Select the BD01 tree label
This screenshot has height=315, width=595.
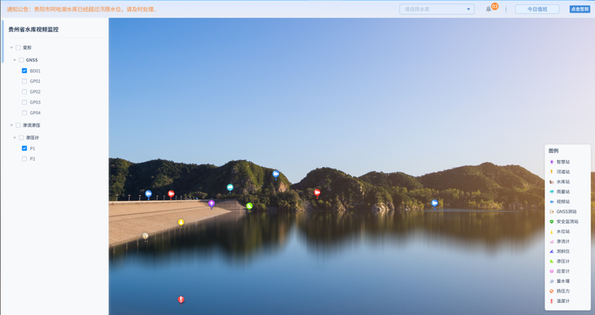(35, 71)
